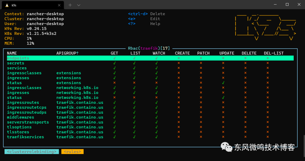Sort by the APIGROUP column header
The width and height of the screenshot is (305, 161).
pos(67,53)
